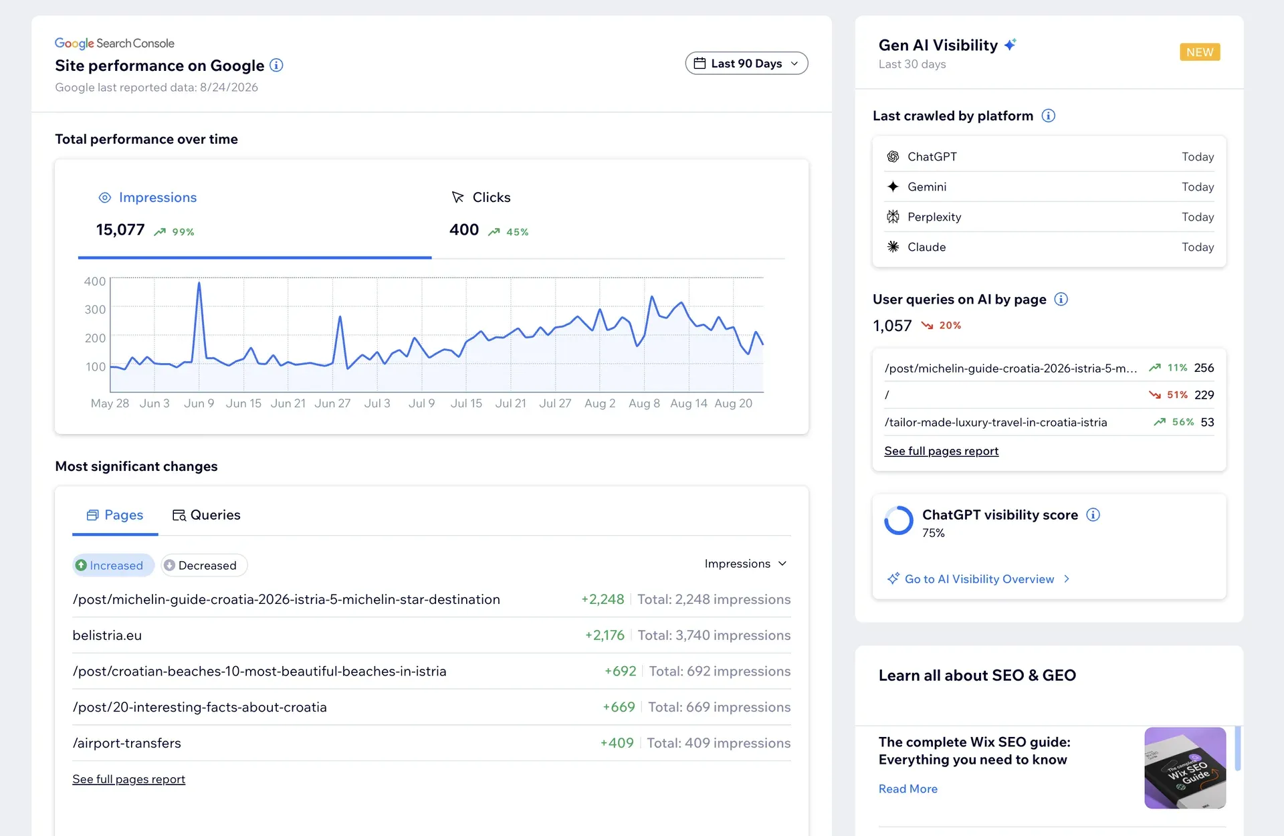Click the downward trend arrow next to 20%
This screenshot has height=836, width=1284.
click(927, 326)
